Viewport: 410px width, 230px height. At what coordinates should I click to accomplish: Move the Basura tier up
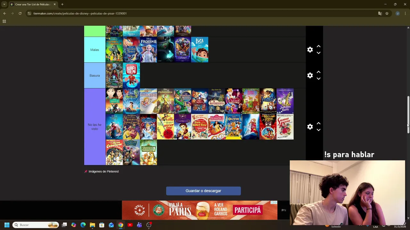tap(318, 72)
